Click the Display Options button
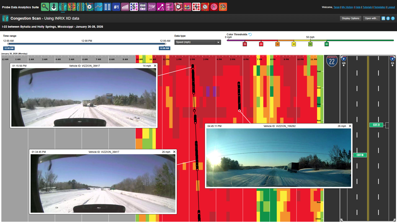This screenshot has width=397, height=223. [x=350, y=18]
